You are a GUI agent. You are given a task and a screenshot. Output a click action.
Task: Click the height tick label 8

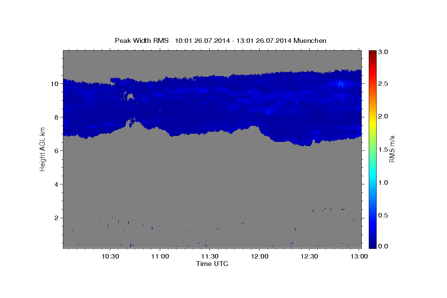(x=57, y=117)
